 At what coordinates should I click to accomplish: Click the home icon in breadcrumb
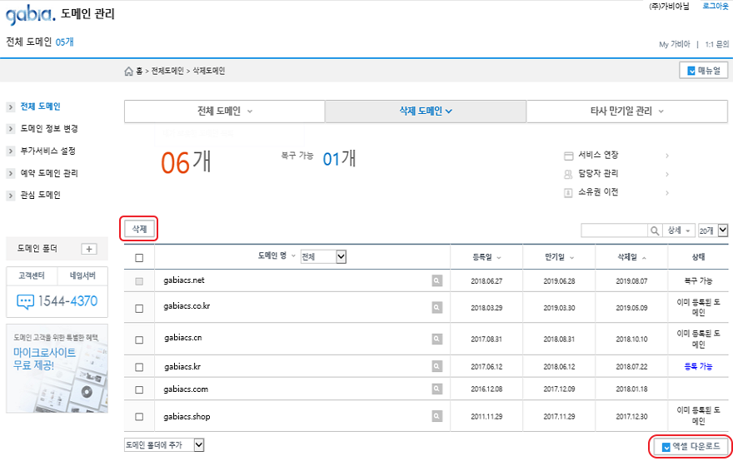click(128, 71)
